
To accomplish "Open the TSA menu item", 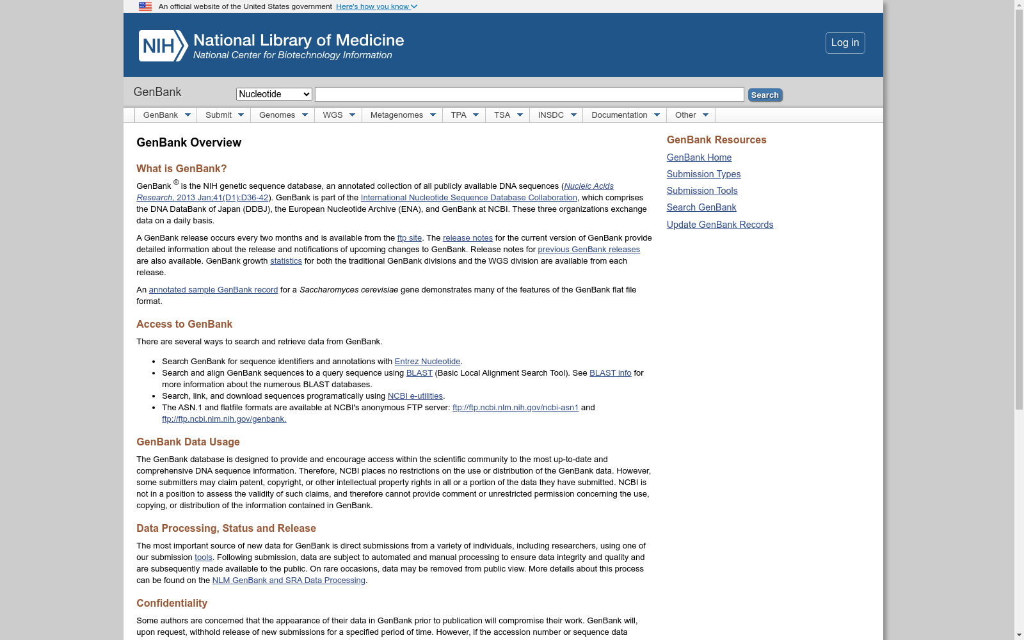I will pyautogui.click(x=502, y=115).
